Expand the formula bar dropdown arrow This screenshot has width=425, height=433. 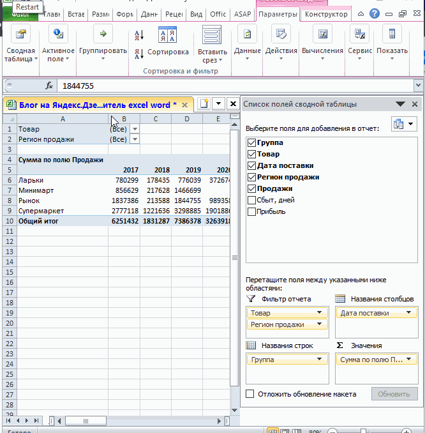[418, 86]
